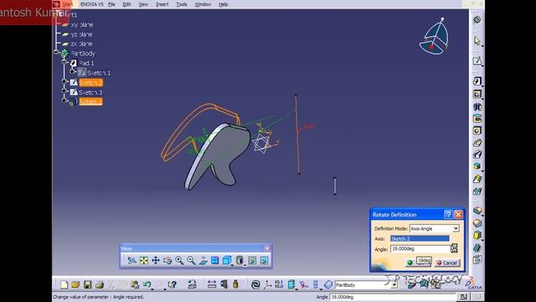The image size is (536, 302).
Task: Click the Rotate Definition help question button
Action: (x=448, y=215)
